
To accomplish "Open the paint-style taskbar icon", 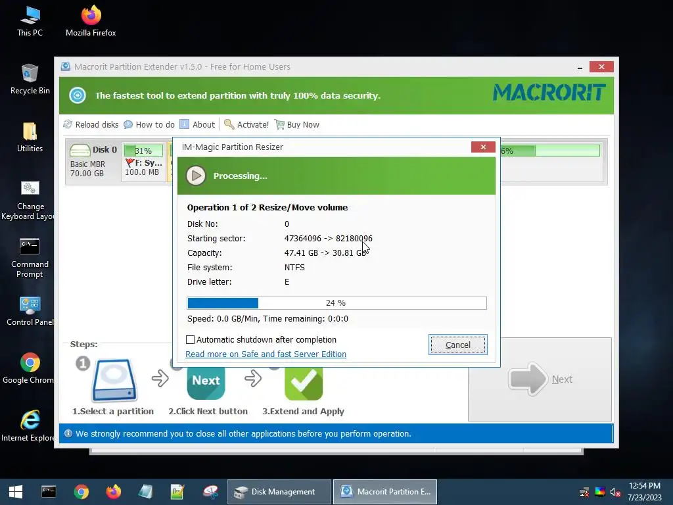I will [x=210, y=492].
